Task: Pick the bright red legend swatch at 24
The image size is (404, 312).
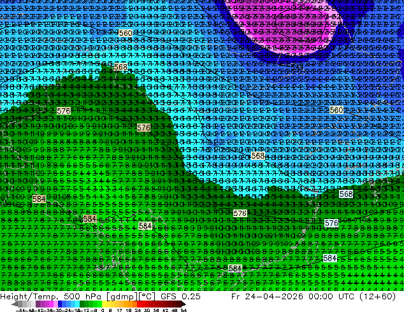Action: click(140, 304)
